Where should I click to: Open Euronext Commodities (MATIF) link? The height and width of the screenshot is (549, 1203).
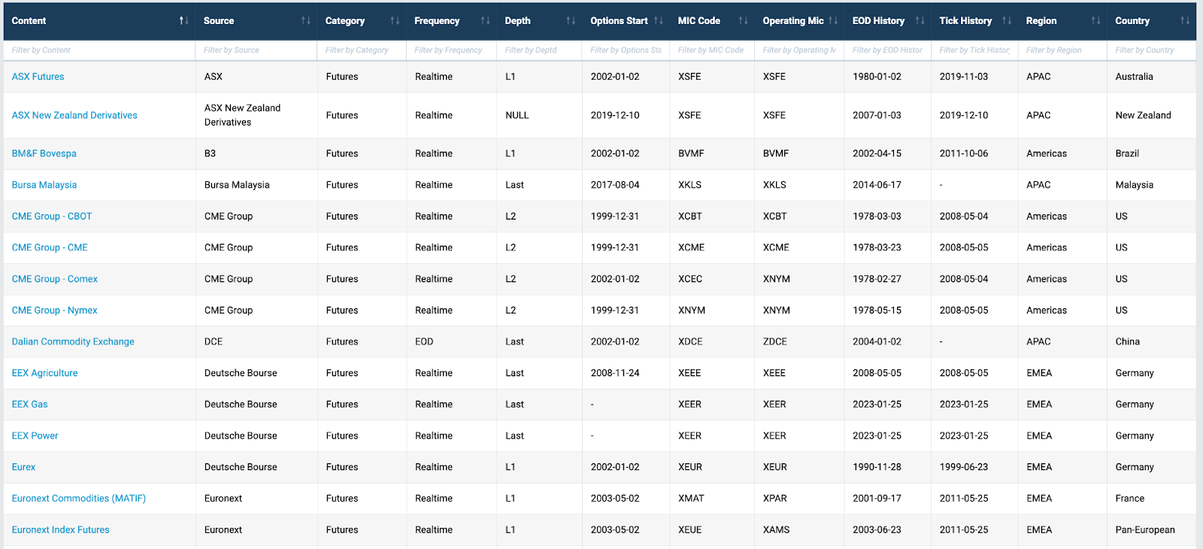[x=79, y=499]
